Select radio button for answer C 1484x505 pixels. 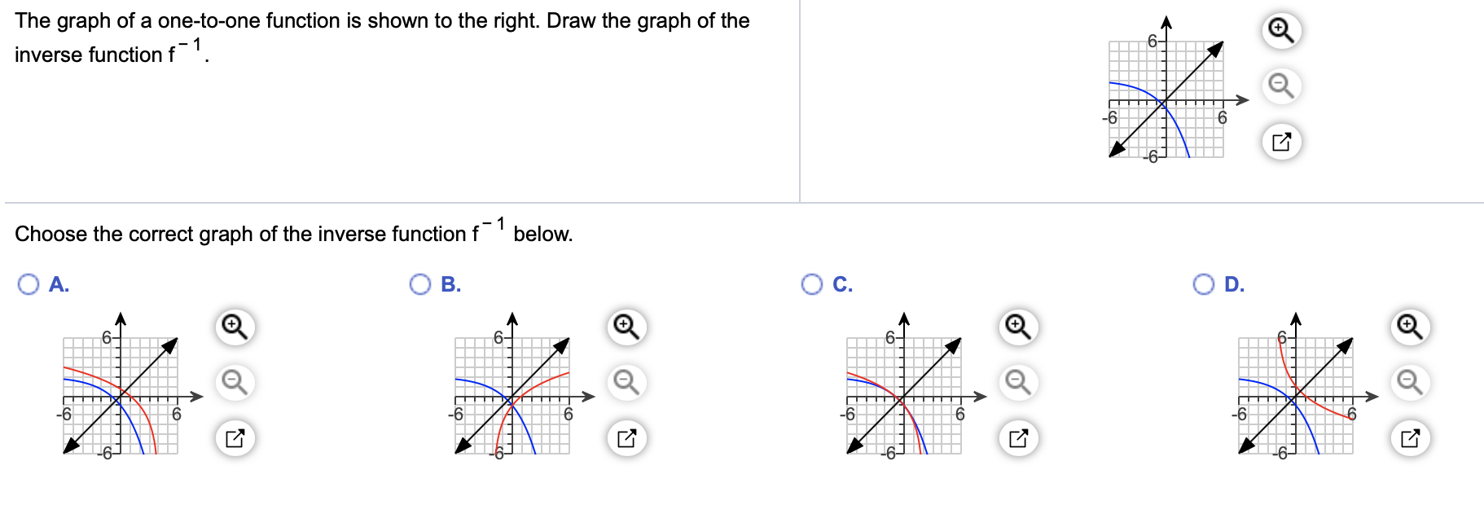[x=811, y=285]
